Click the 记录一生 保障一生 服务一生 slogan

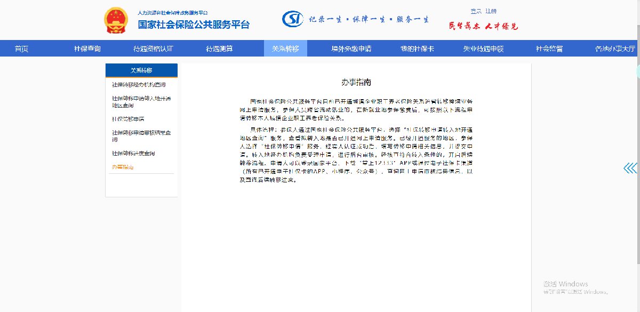(369, 20)
